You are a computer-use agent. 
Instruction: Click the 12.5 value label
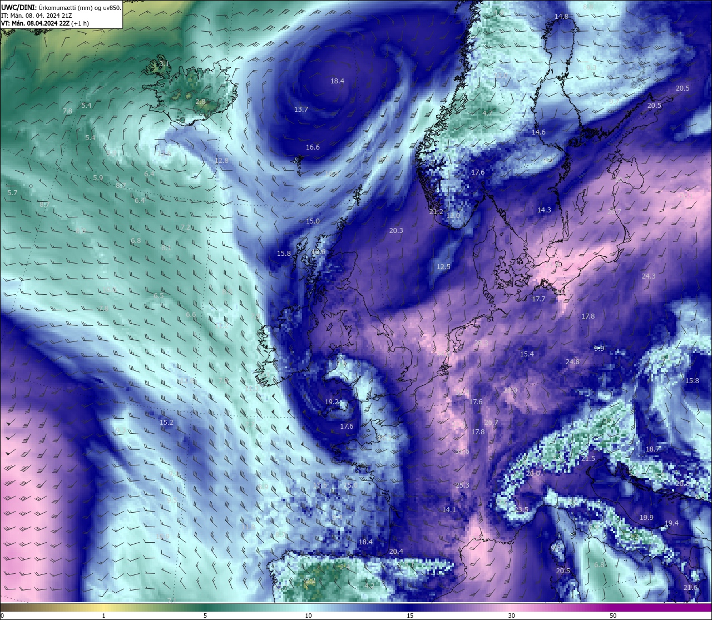[443, 267]
